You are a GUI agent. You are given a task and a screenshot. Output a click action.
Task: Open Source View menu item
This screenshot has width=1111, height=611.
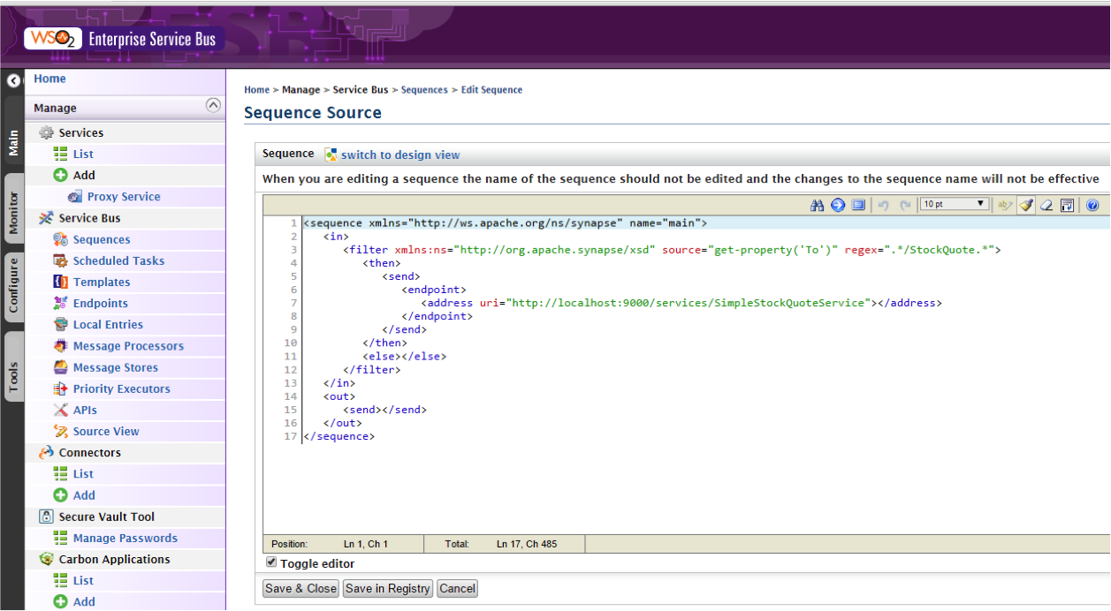pos(106,431)
